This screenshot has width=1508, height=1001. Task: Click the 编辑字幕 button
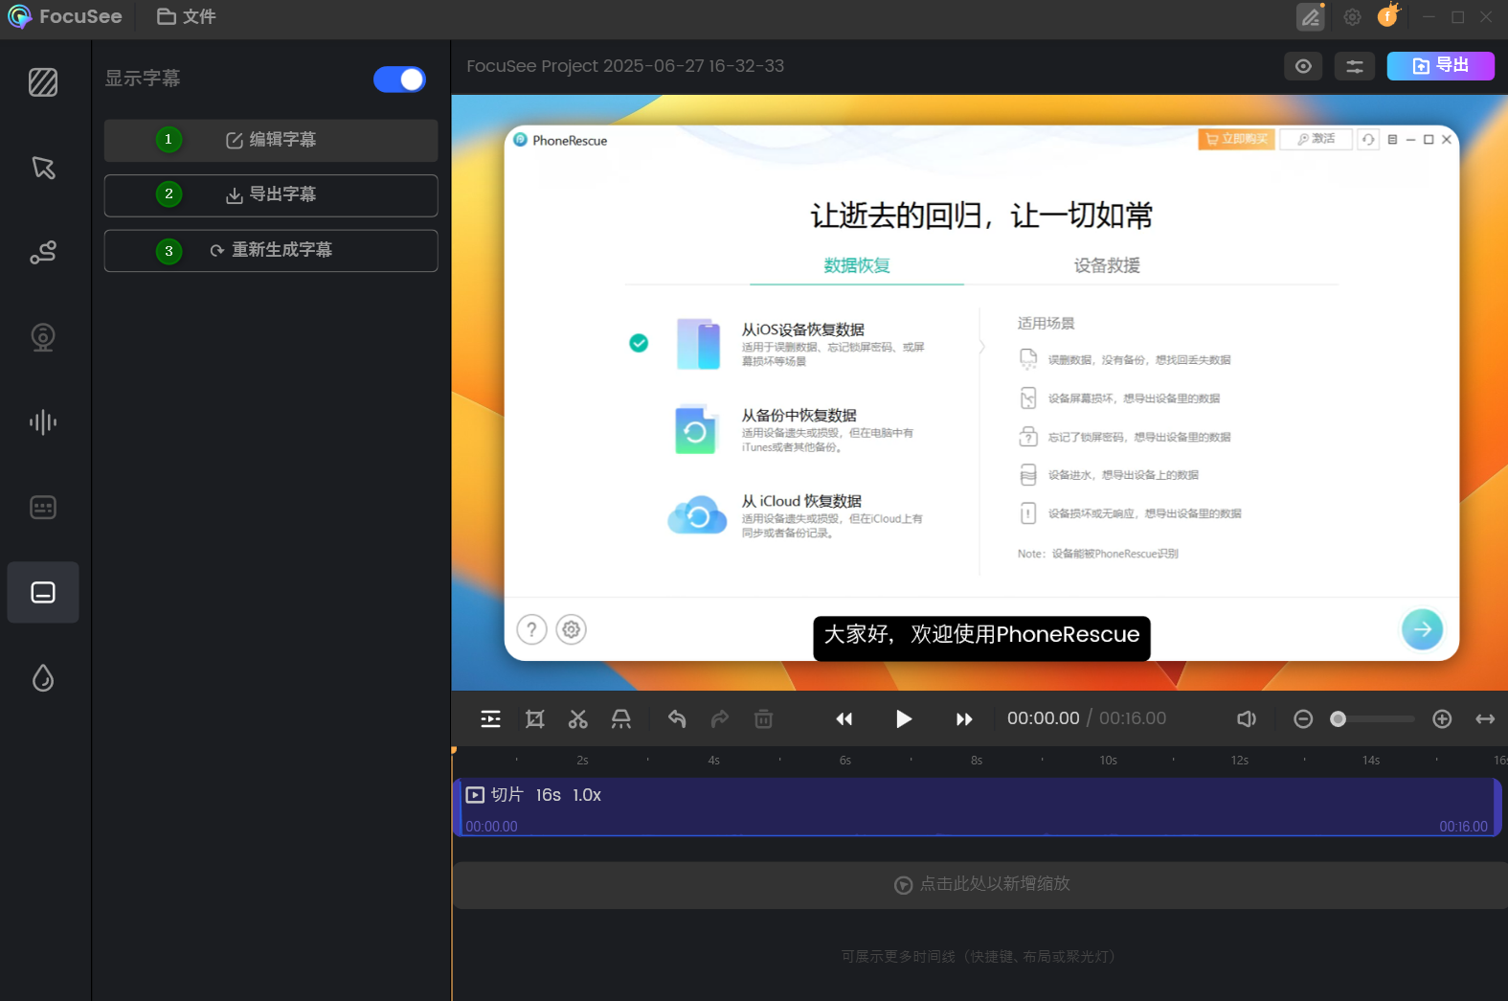click(x=271, y=140)
